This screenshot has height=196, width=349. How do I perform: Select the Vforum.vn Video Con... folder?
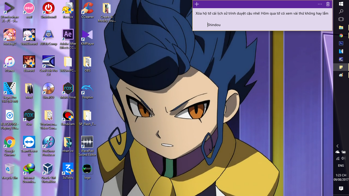coord(49,120)
